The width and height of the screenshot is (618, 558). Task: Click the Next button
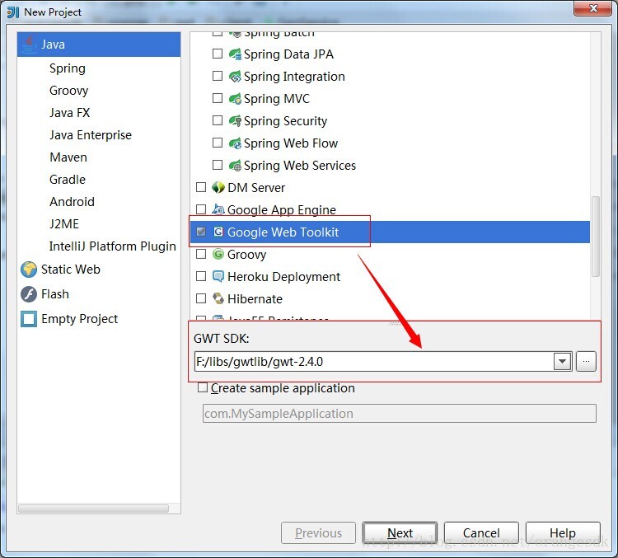[x=400, y=532]
